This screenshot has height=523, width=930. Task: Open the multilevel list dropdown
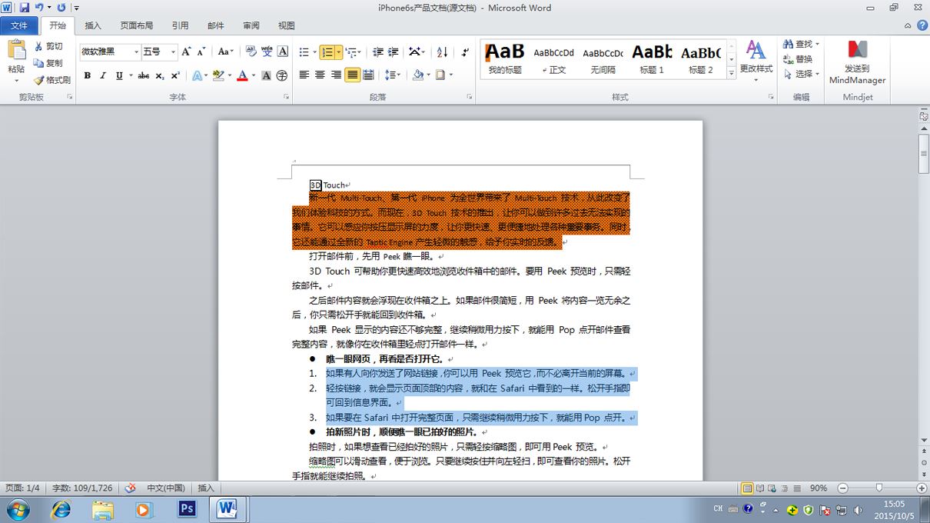click(x=353, y=52)
